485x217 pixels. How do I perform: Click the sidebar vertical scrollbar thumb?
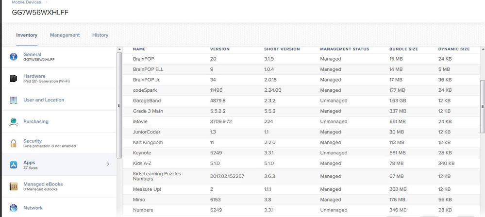click(x=119, y=105)
